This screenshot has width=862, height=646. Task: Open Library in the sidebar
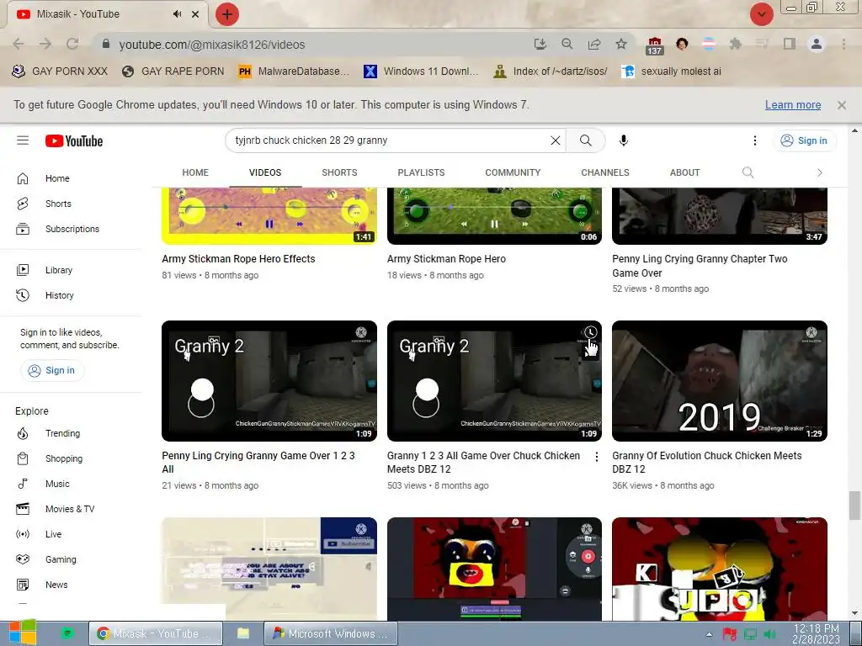click(x=59, y=270)
